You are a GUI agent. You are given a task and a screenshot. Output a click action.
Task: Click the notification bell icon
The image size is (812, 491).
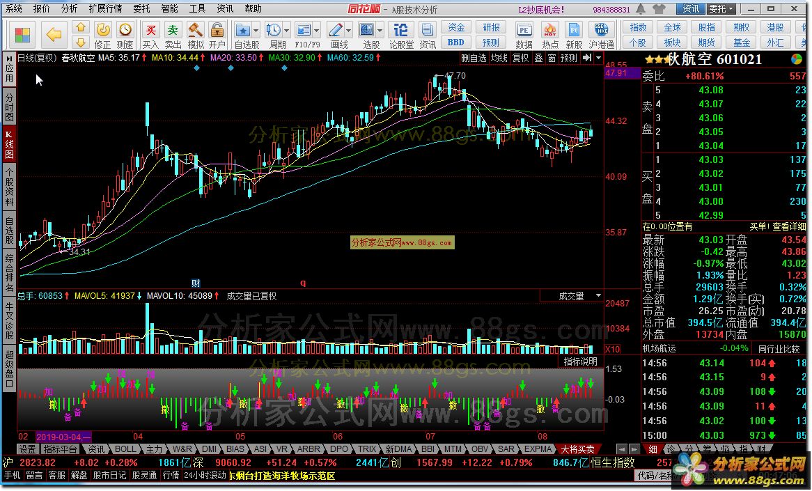[x=641, y=9]
